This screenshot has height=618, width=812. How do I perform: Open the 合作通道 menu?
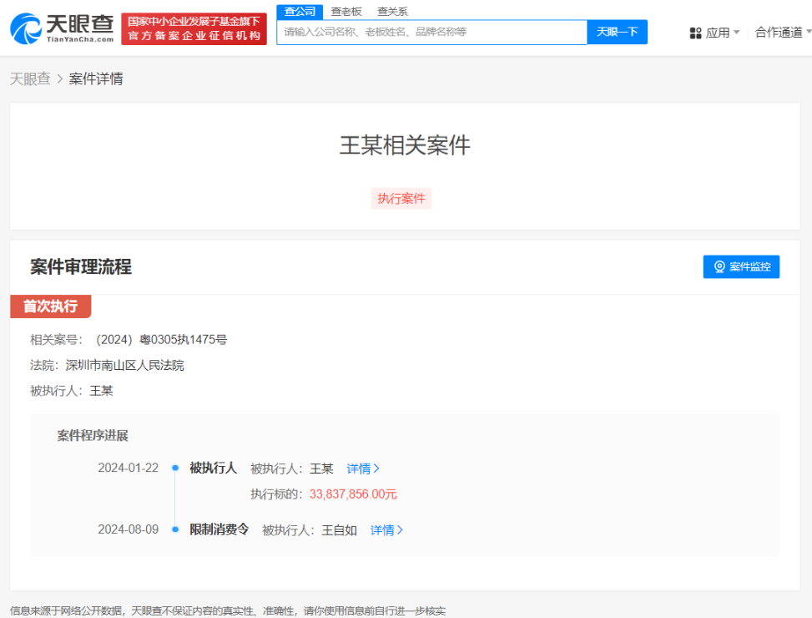(x=782, y=33)
